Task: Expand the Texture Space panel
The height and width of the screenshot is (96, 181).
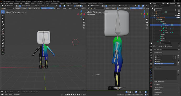Action: 158,92
